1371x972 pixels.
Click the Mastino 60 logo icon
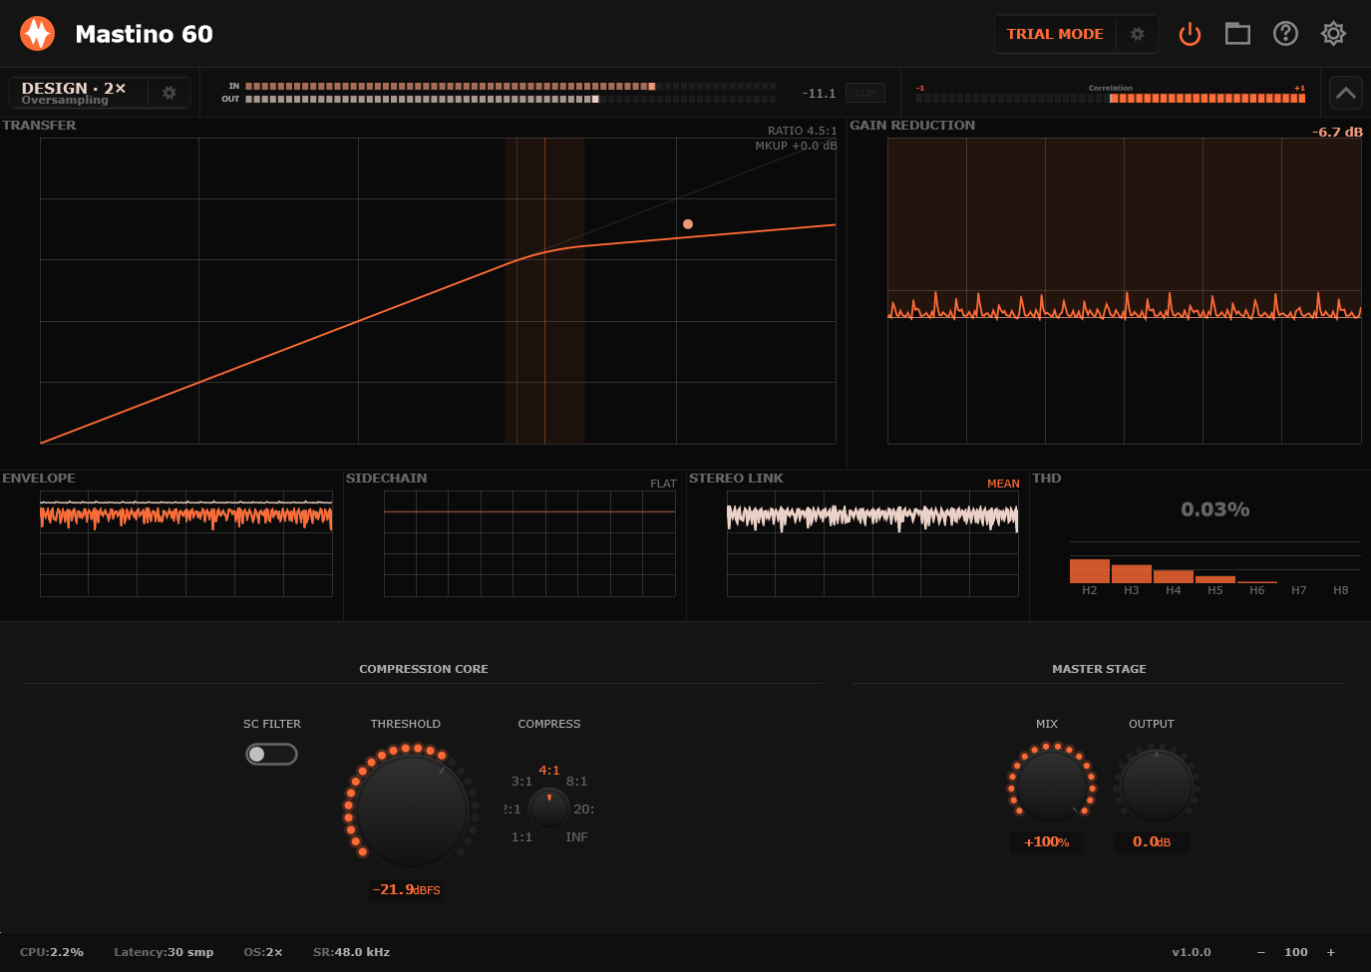[38, 34]
